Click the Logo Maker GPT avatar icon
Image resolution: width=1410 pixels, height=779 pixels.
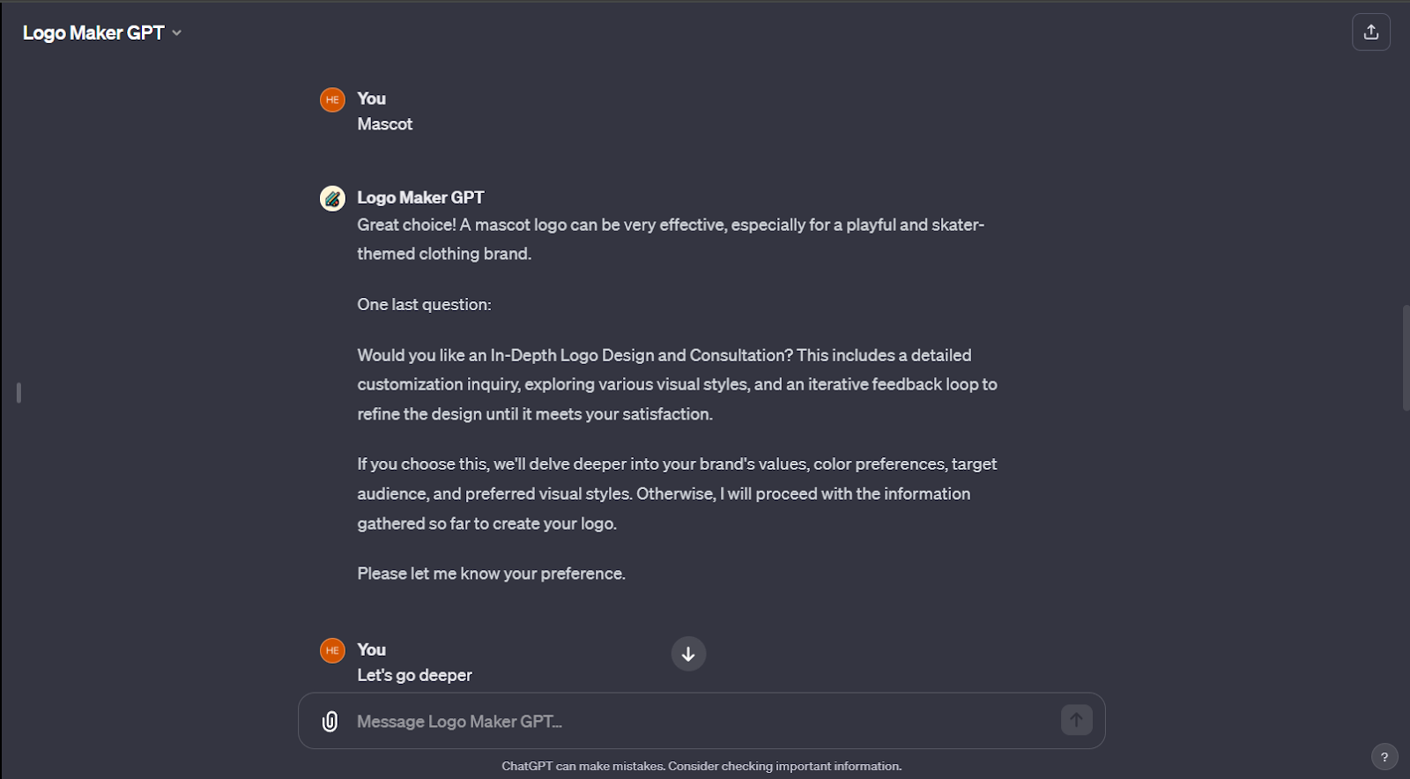point(332,198)
